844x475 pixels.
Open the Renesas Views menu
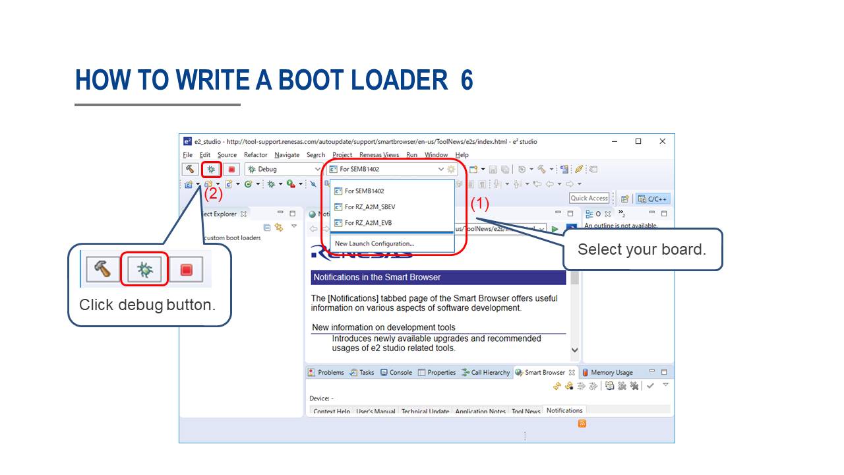pos(379,155)
